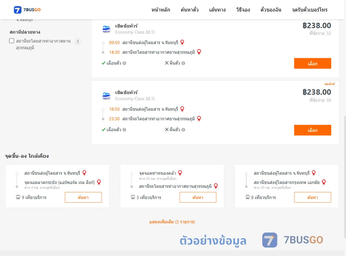Click price ฿238.00 on 09:50 trip
The width and height of the screenshot is (346, 256).
coord(317,26)
